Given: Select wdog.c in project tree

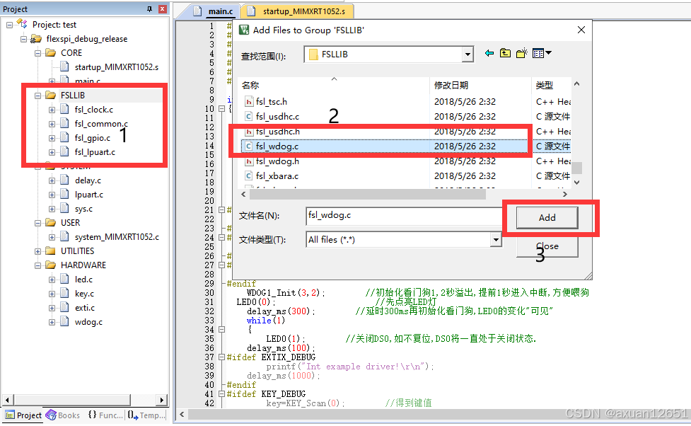Looking at the screenshot, I should pyautogui.click(x=88, y=322).
